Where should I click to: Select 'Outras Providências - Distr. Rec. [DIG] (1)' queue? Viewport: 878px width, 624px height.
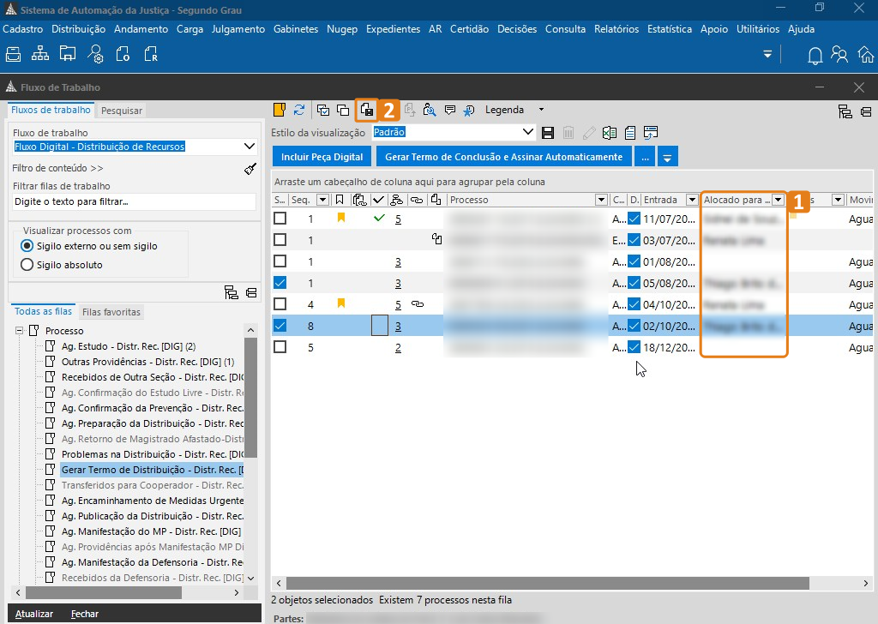pyautogui.click(x=147, y=362)
